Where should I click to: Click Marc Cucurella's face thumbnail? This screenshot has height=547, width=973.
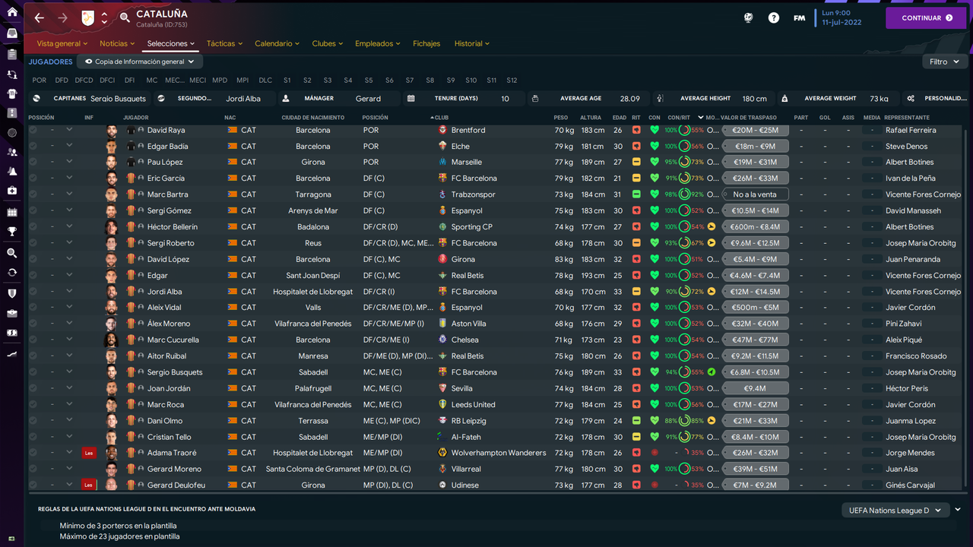tap(112, 340)
